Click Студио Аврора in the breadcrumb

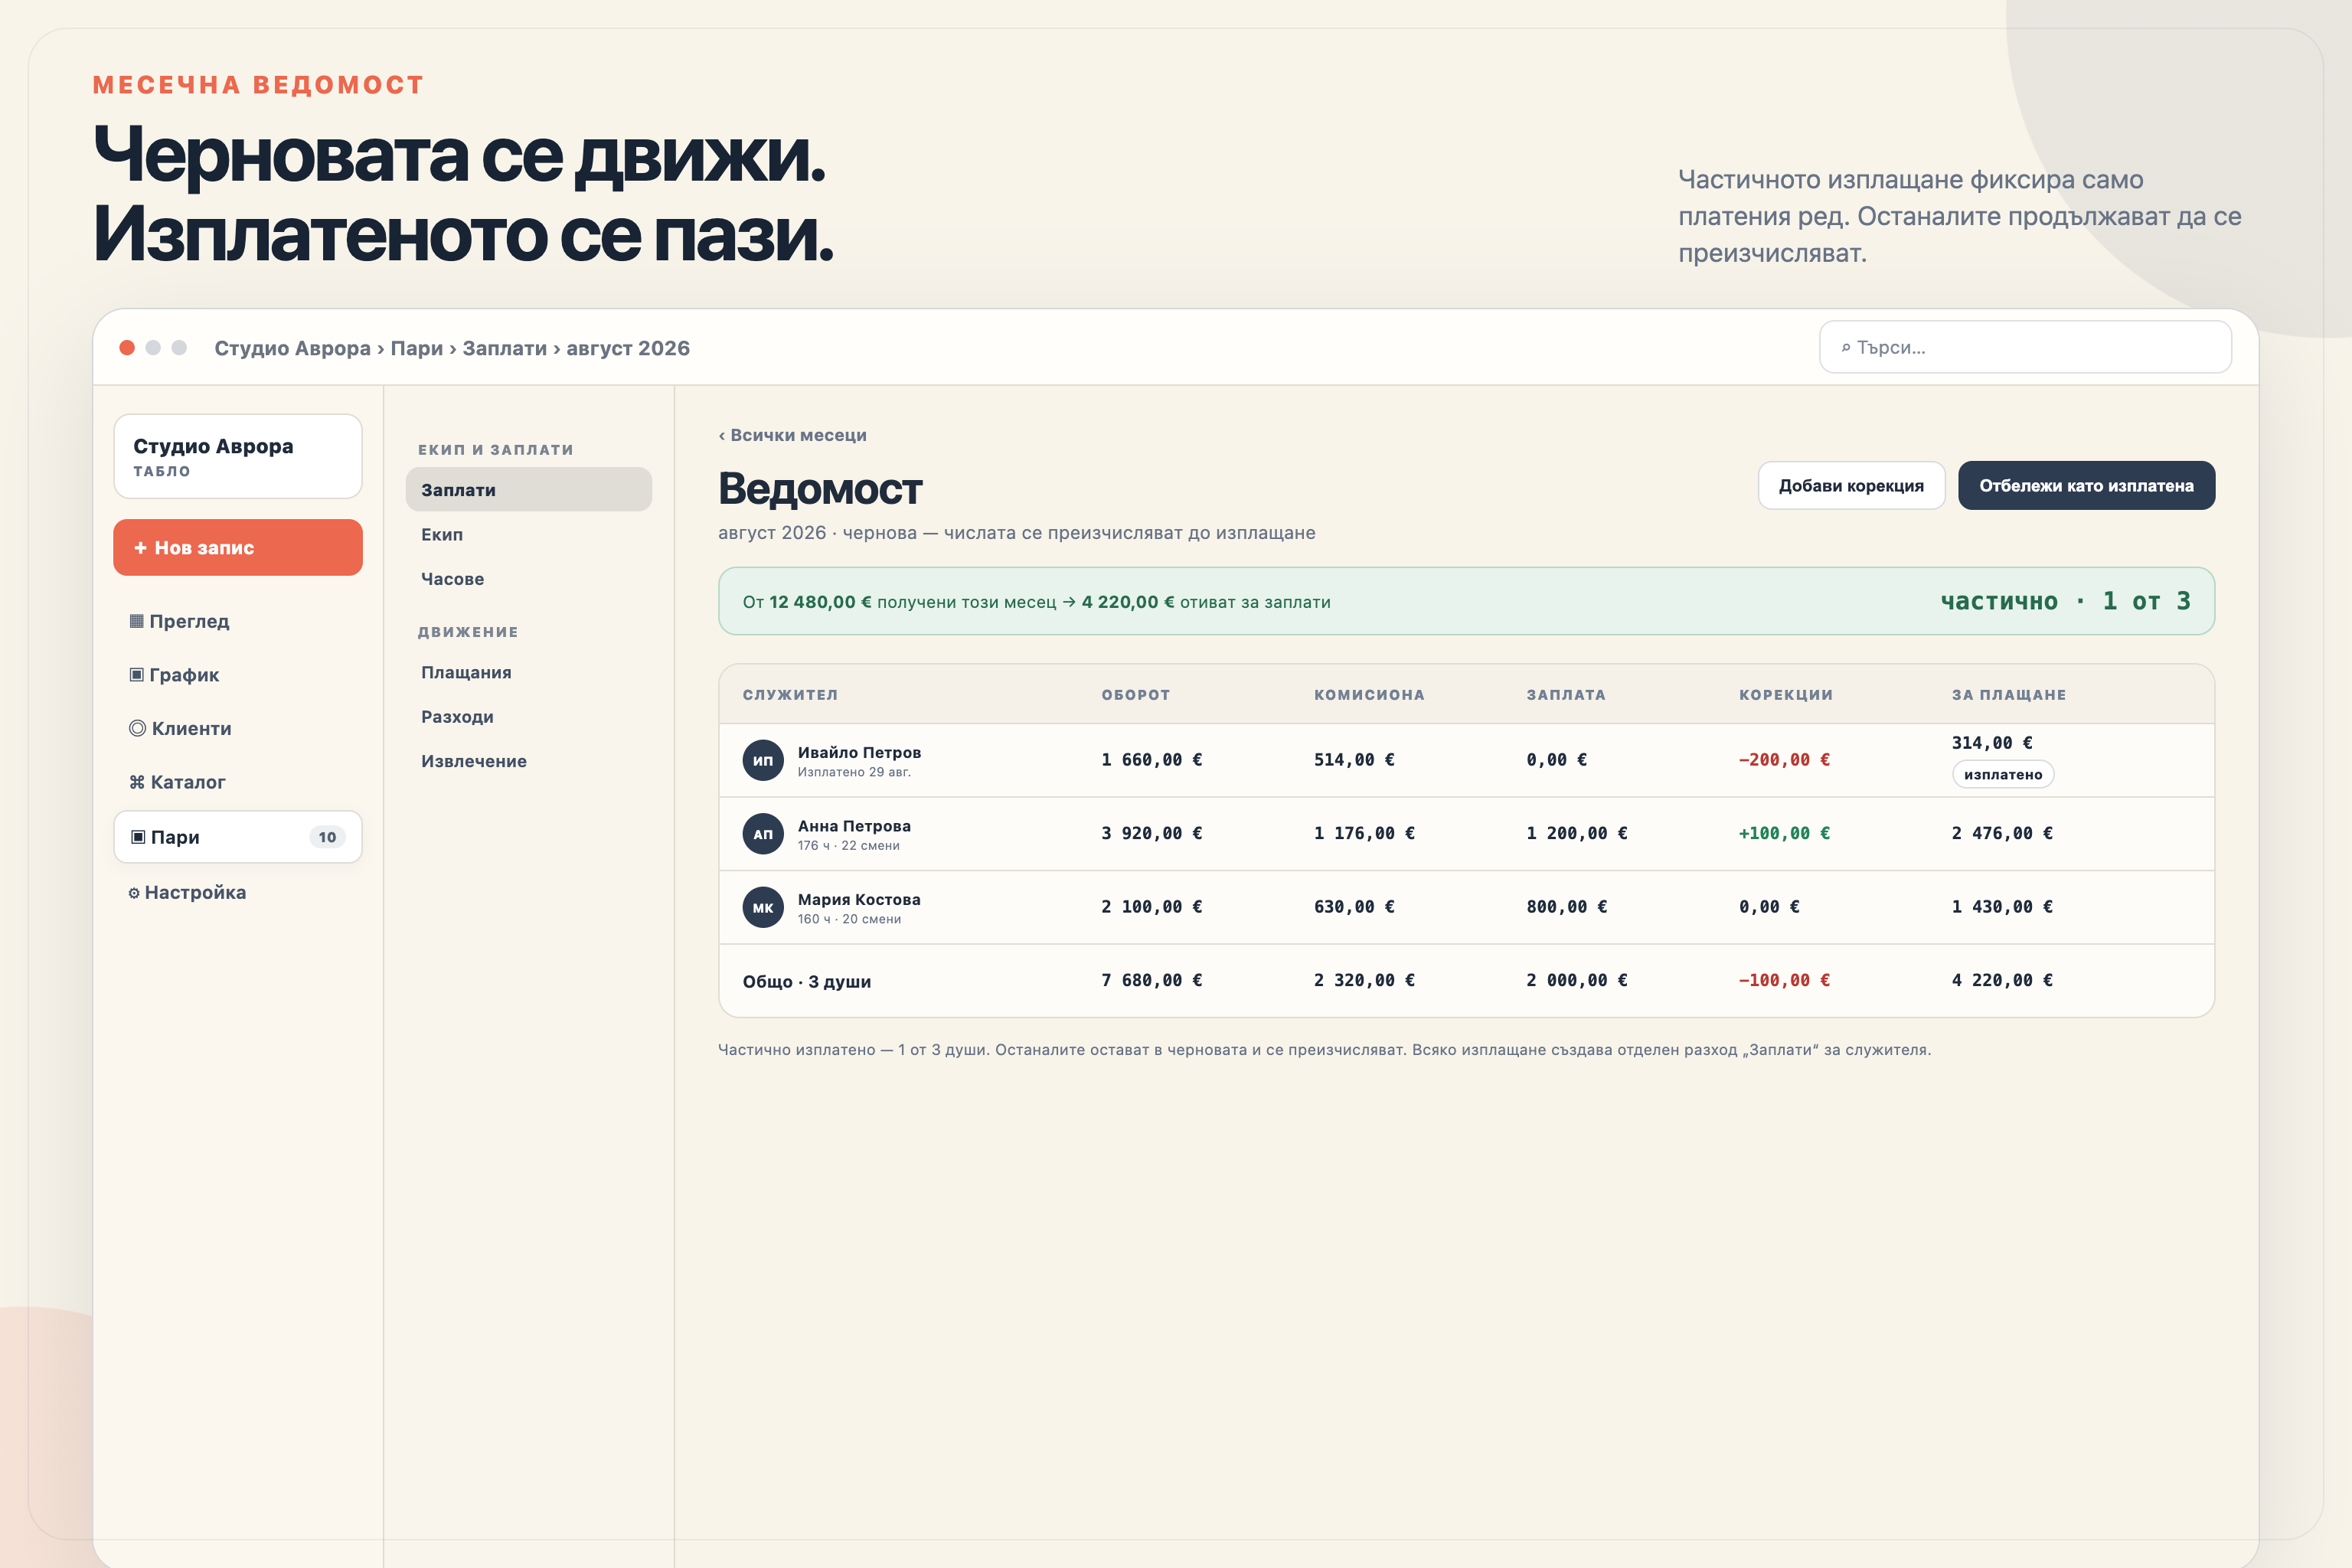(292, 348)
